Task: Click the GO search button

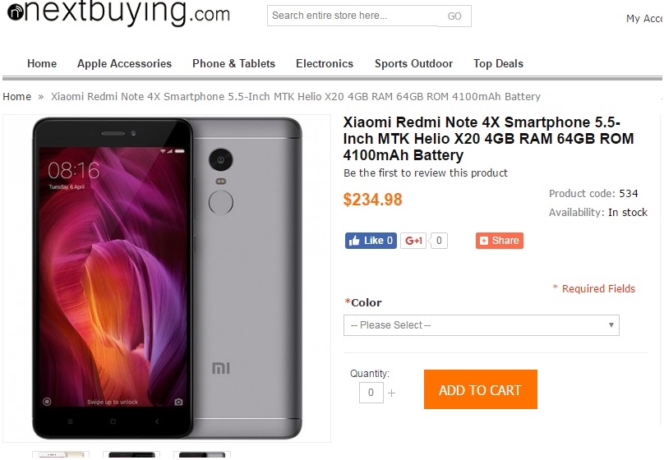Action: [454, 16]
